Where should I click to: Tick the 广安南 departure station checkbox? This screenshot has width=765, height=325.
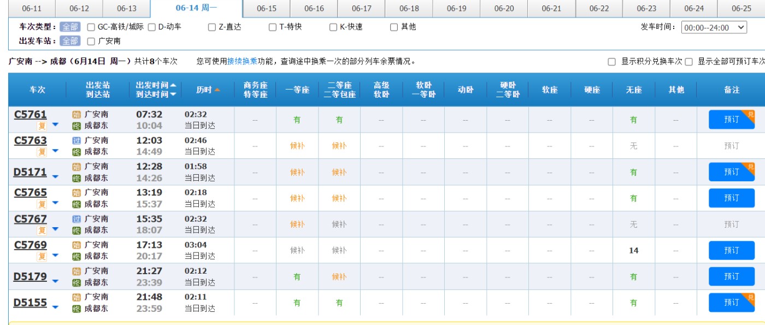coord(91,41)
